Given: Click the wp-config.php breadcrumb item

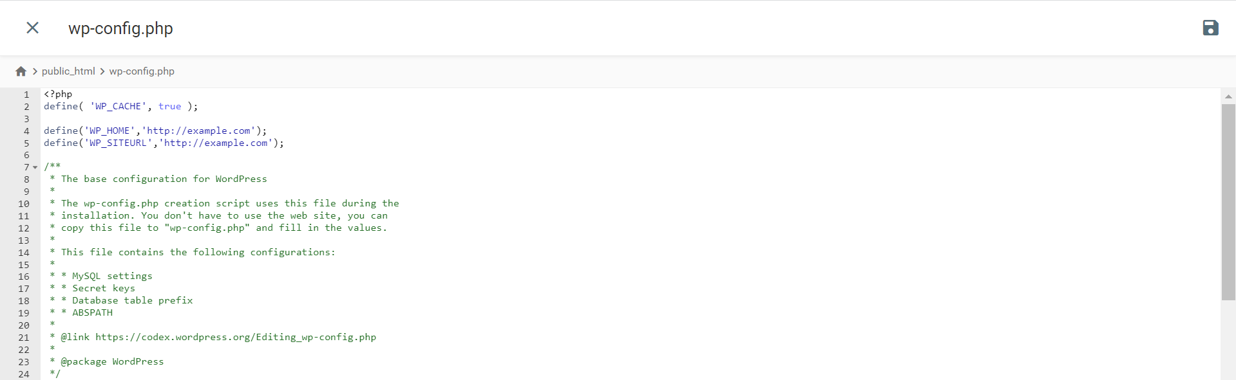Looking at the screenshot, I should [x=142, y=71].
